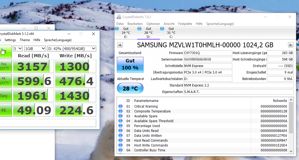Open the Theme menu in CrystalDiskMark
The width and height of the screenshot is (299, 160).
point(25,40)
